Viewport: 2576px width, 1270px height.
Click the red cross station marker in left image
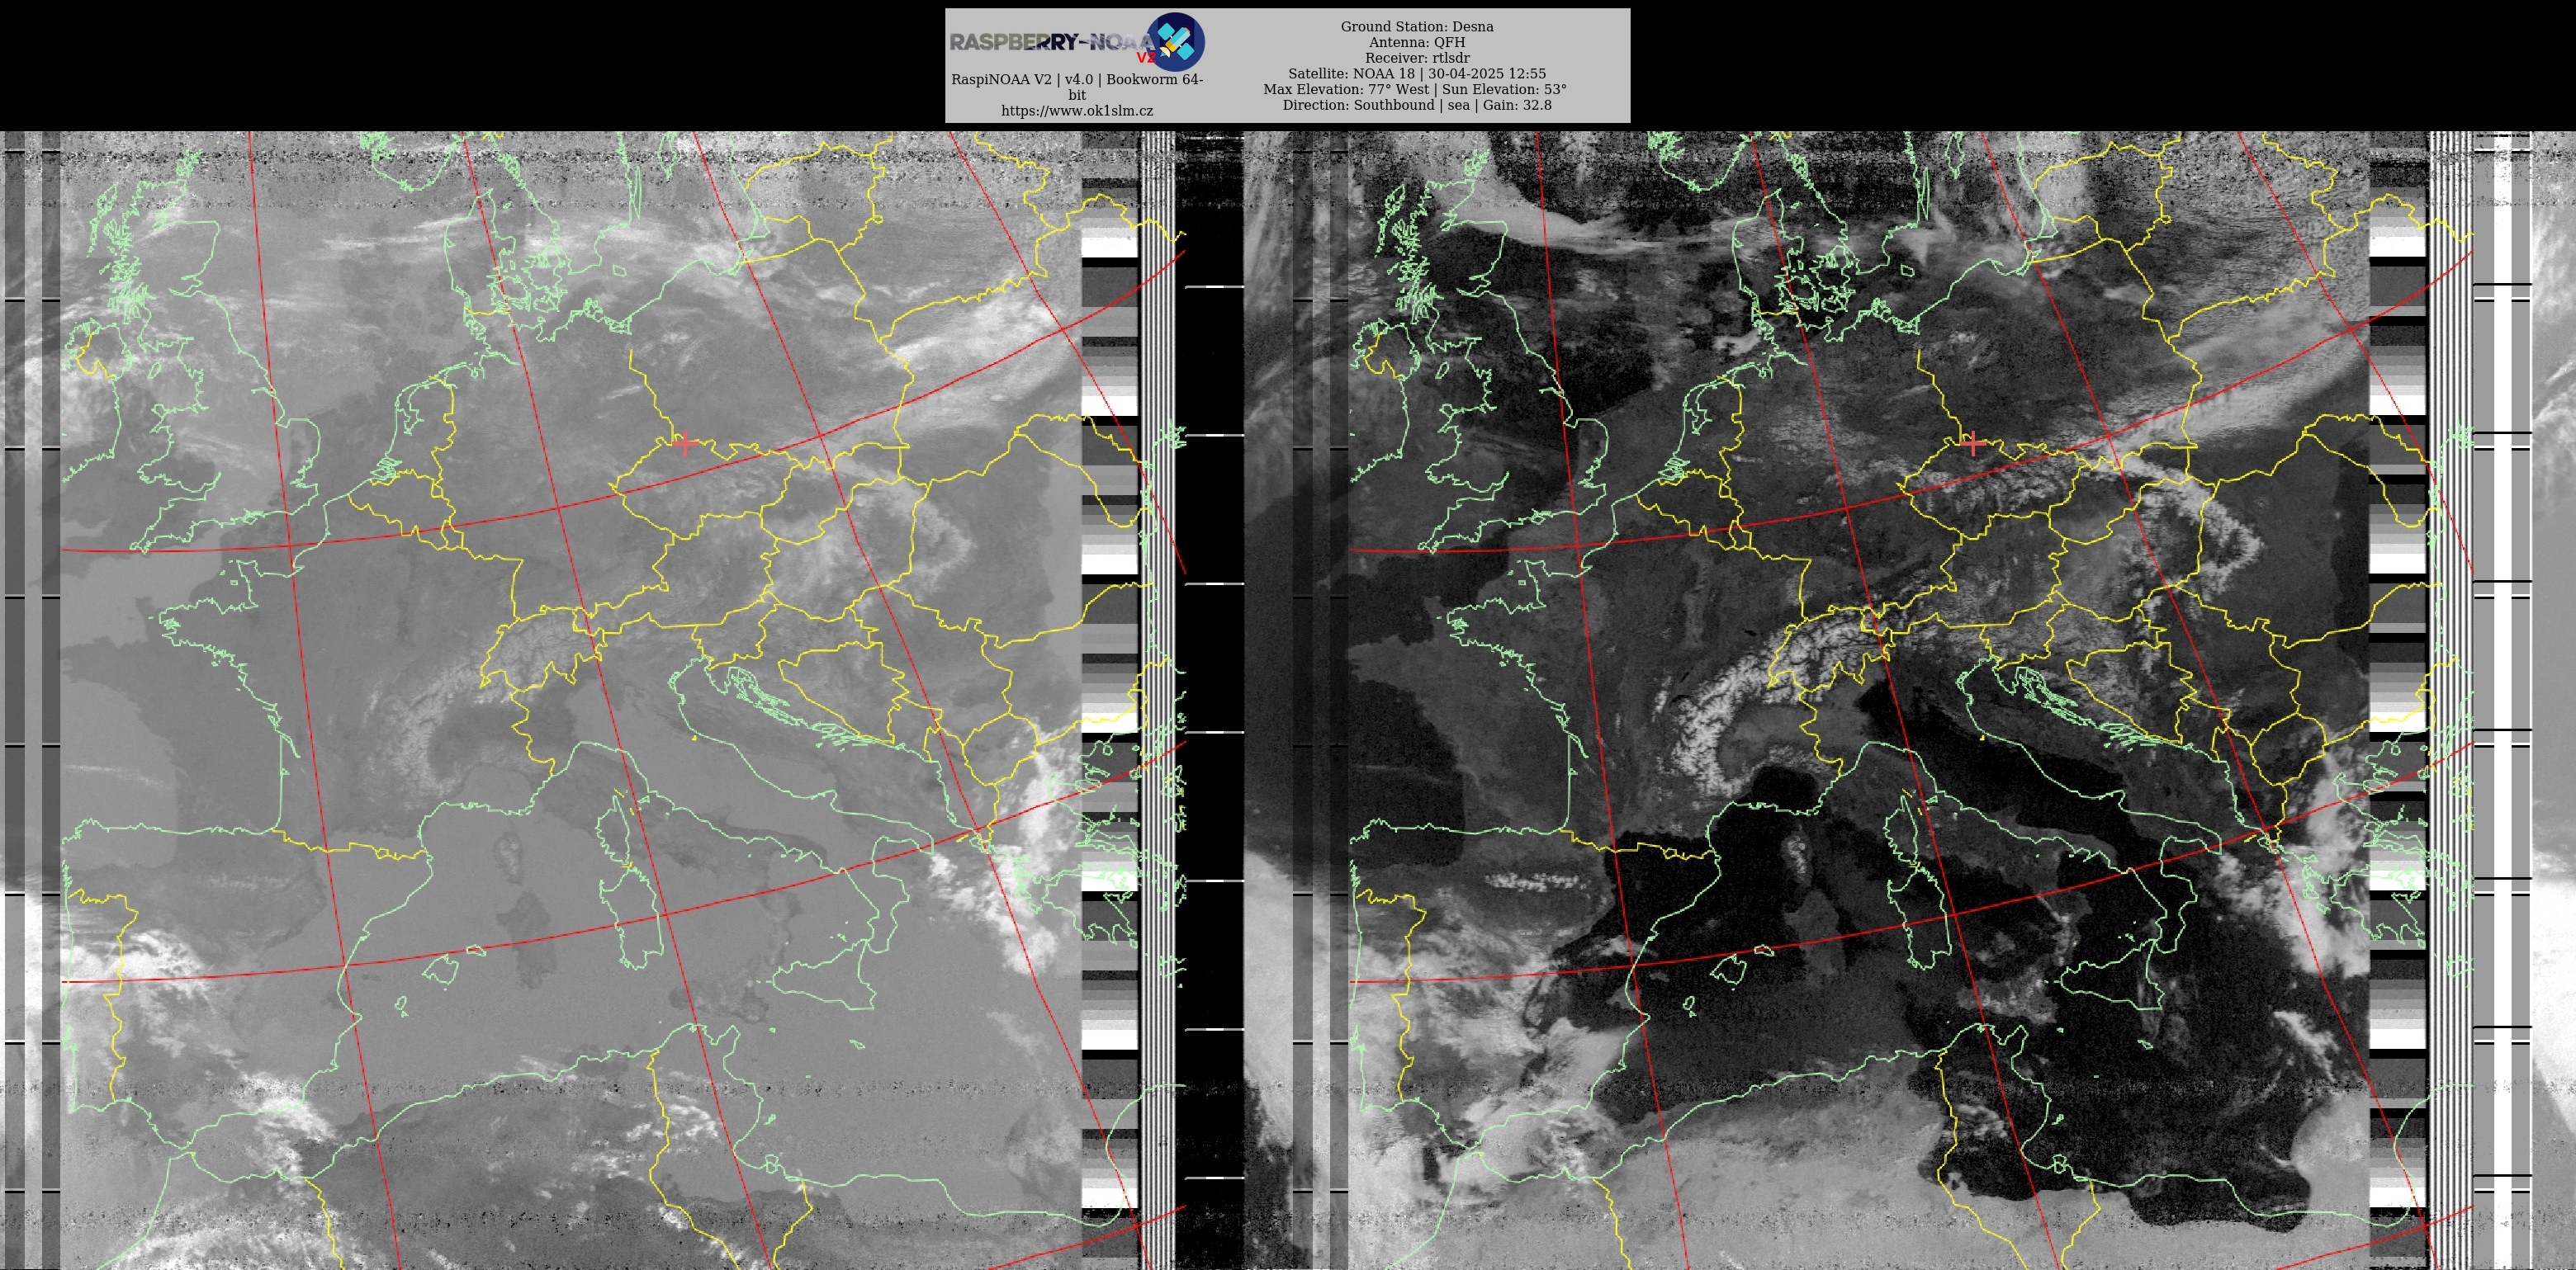685,442
